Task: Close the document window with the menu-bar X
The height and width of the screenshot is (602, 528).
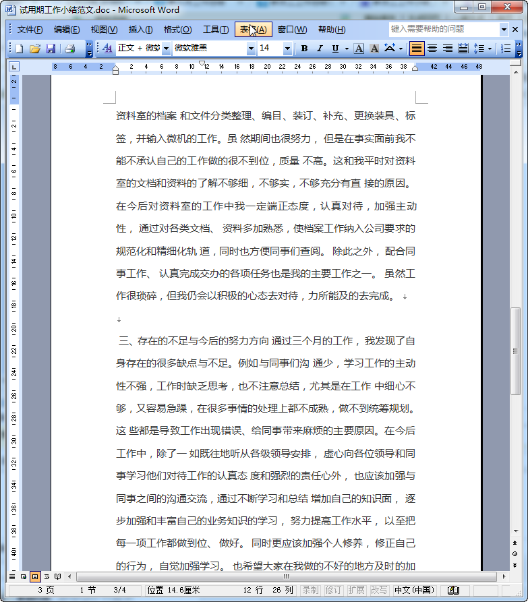Action: coord(515,29)
